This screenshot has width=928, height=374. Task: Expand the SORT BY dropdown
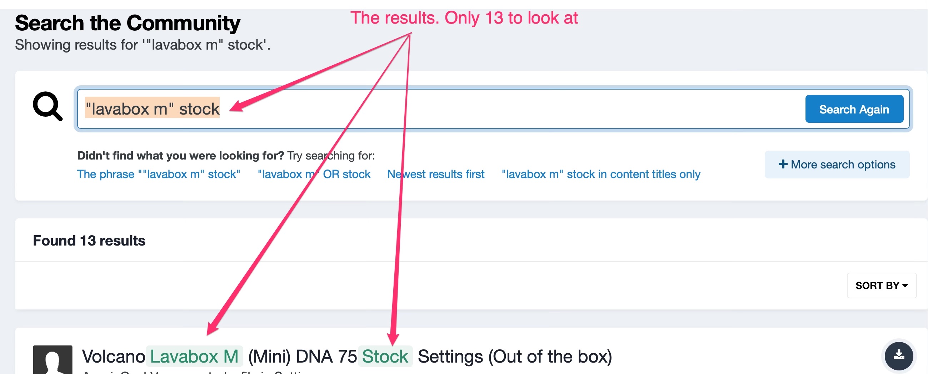(881, 285)
